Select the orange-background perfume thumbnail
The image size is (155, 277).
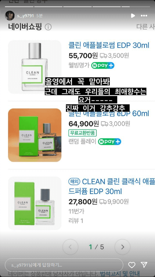click(35, 135)
